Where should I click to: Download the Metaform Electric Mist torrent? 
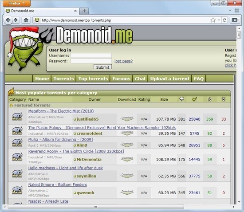(x=127, y=119)
